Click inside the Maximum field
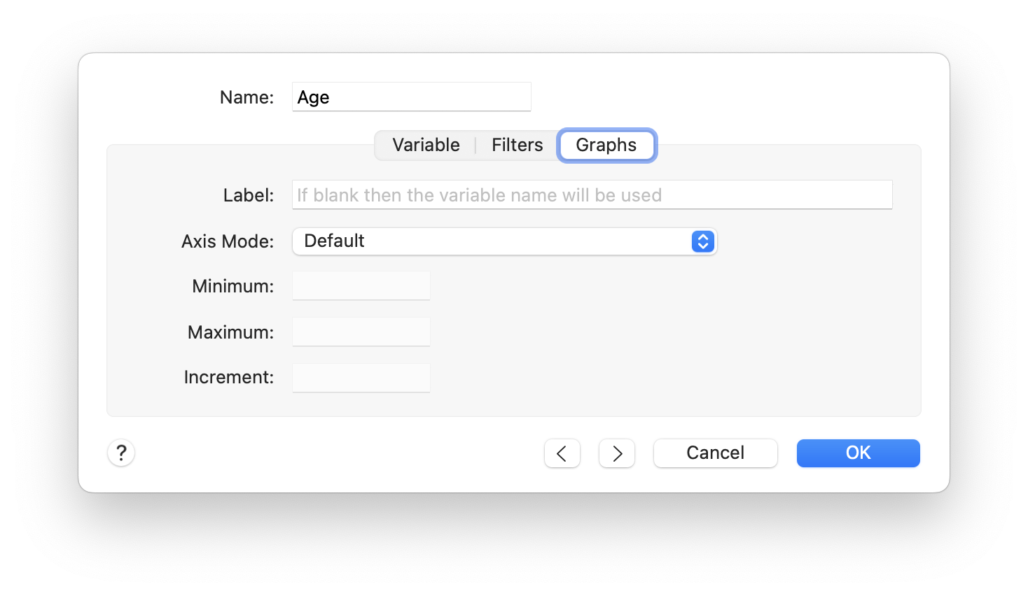The height and width of the screenshot is (596, 1028). (x=361, y=332)
